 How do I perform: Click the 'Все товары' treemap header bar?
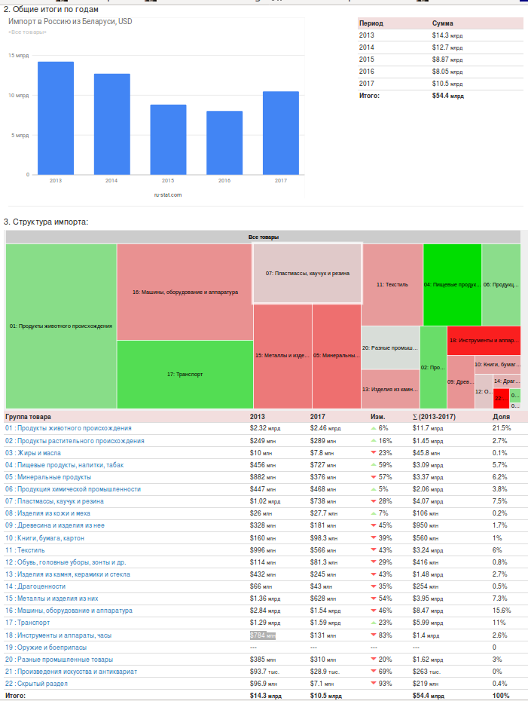pyautogui.click(x=263, y=237)
